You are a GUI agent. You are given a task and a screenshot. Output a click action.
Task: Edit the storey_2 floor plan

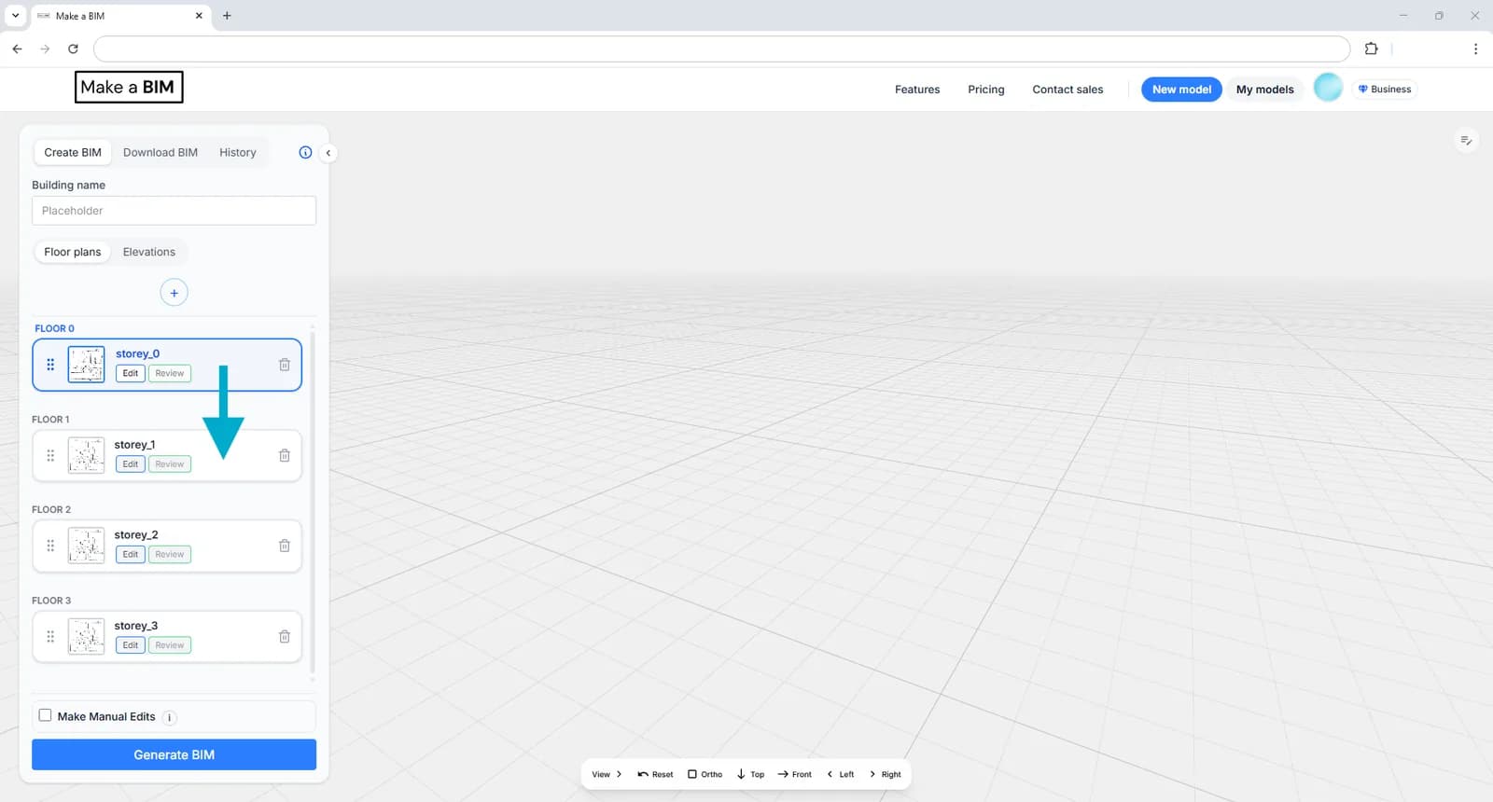coord(131,555)
